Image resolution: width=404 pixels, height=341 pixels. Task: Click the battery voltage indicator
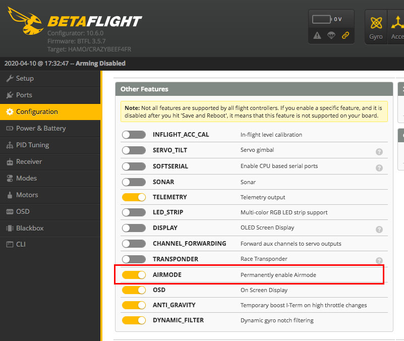coord(327,19)
